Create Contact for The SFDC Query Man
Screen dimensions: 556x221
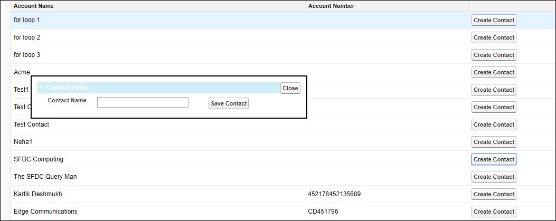494,177
